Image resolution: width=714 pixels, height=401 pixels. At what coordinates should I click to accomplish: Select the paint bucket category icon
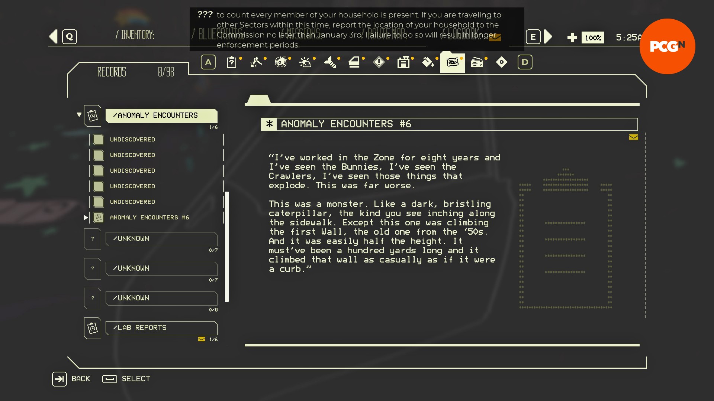coord(428,62)
